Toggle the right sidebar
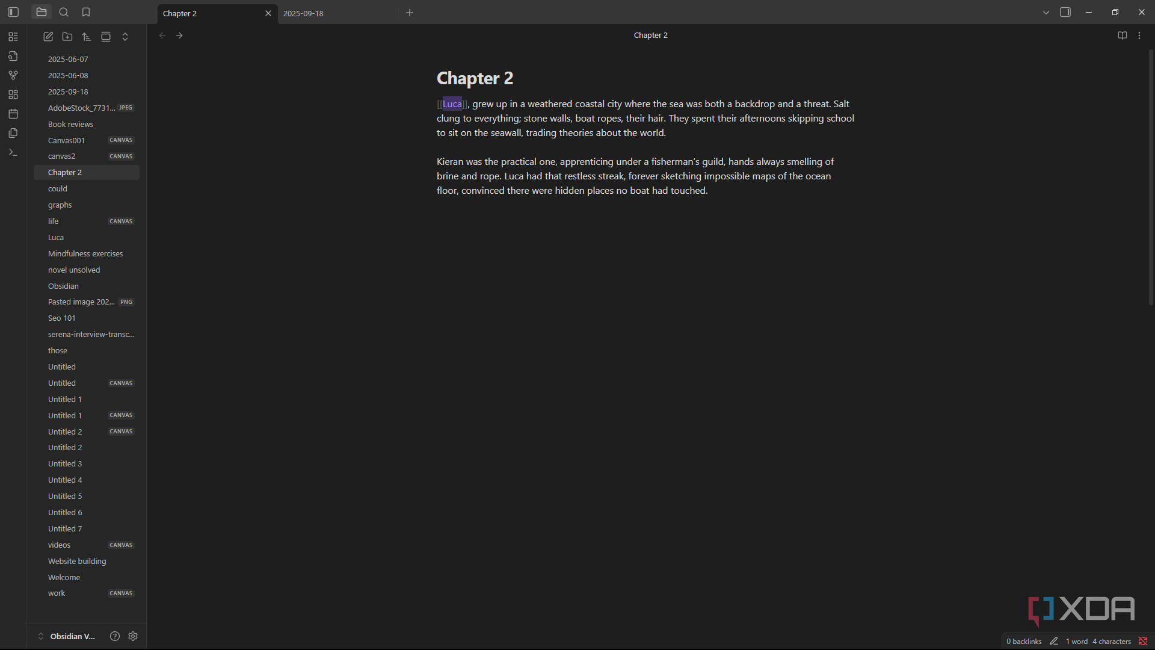 pyautogui.click(x=1065, y=12)
